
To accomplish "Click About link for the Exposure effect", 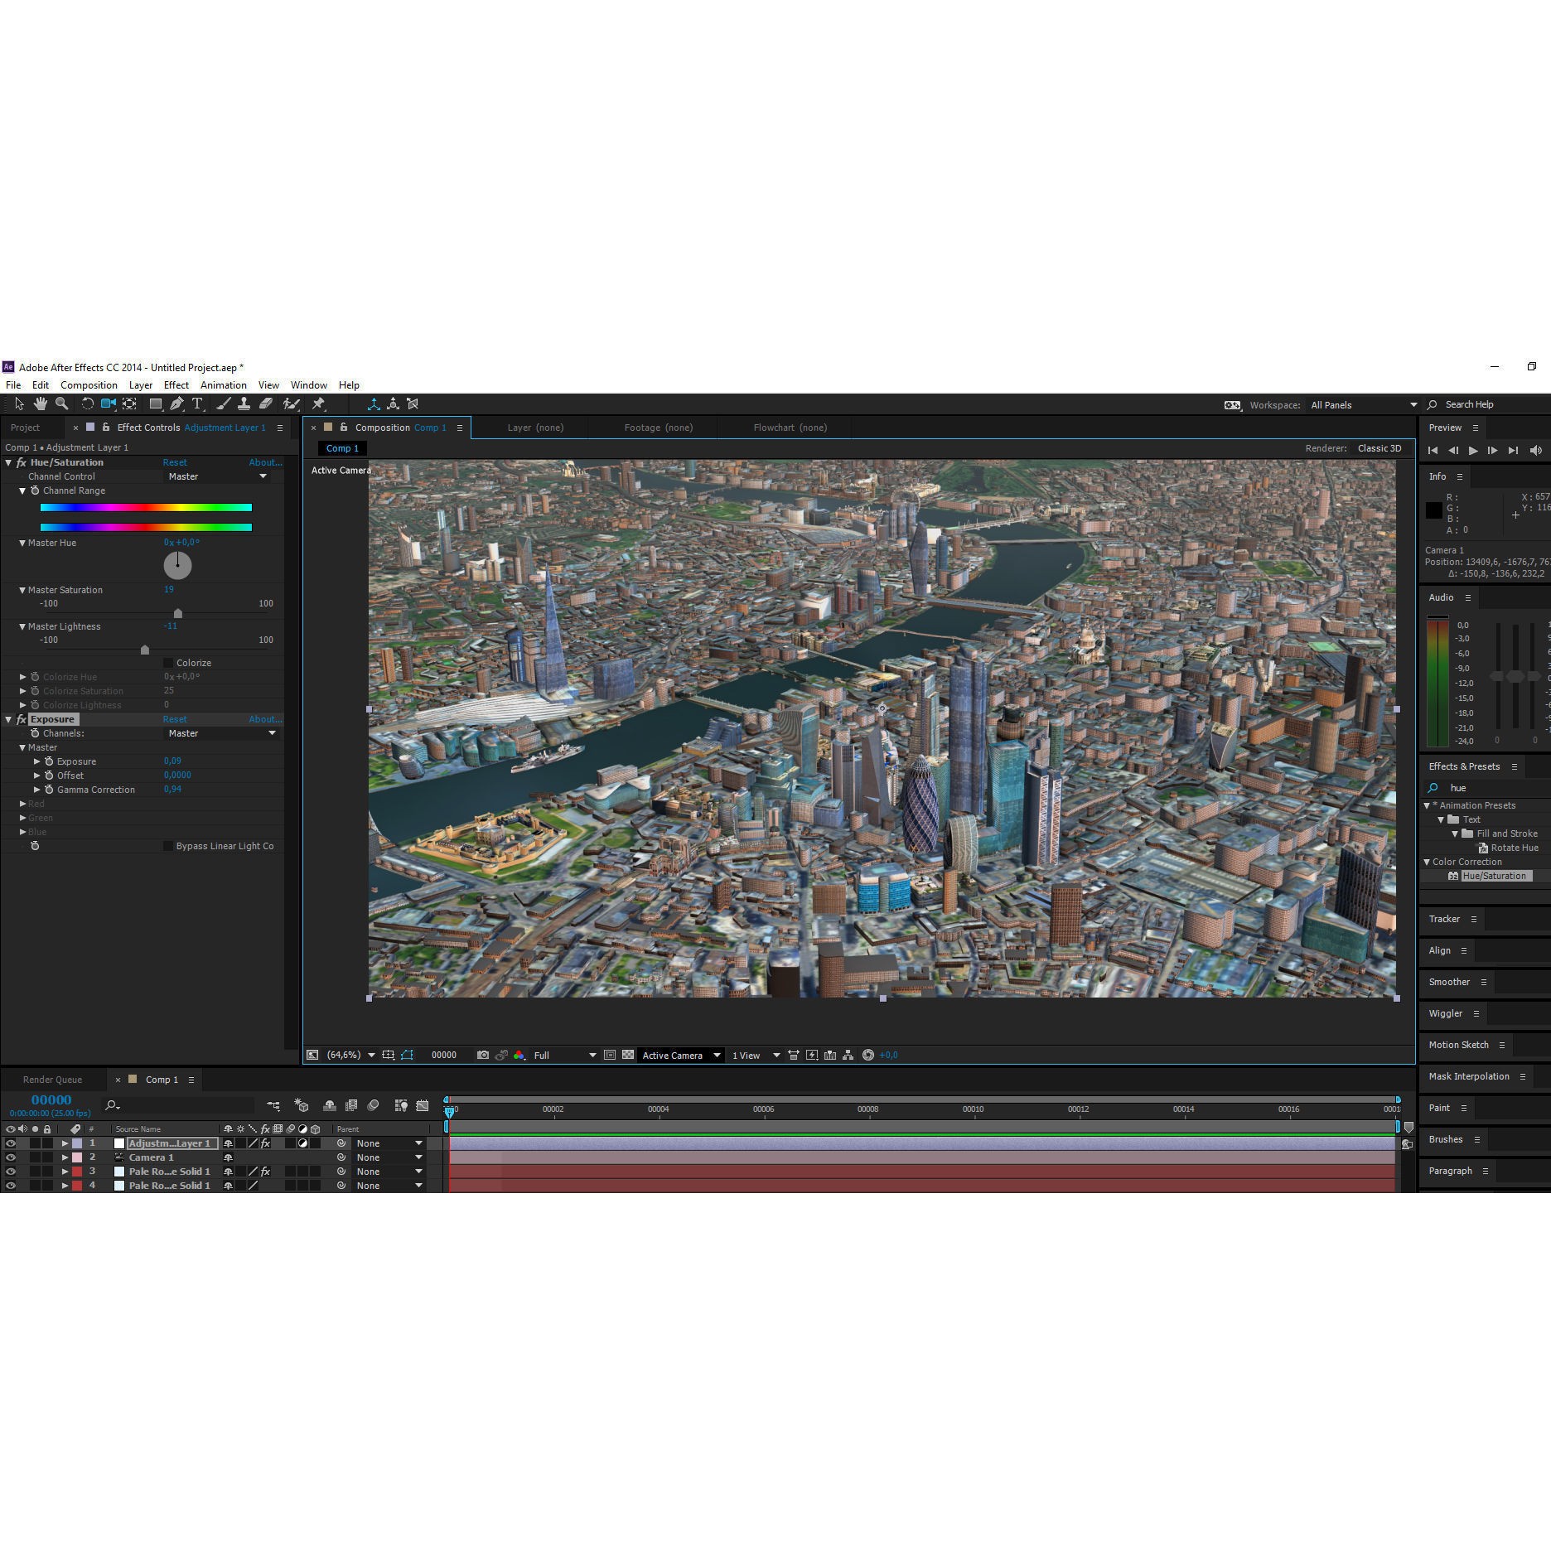I will pos(264,719).
